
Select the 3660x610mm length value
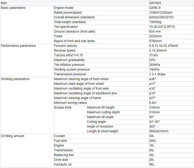(x=159, y=131)
